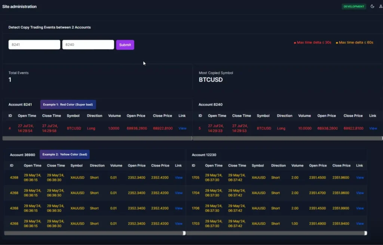This screenshot has width=383, height=245.
Task: Toggle dark mode with the moon icon
Action: (x=372, y=6)
